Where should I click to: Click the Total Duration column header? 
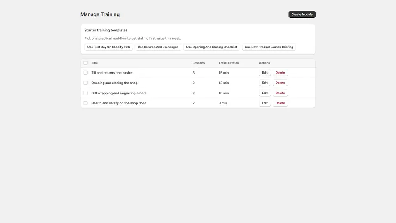pyautogui.click(x=229, y=63)
